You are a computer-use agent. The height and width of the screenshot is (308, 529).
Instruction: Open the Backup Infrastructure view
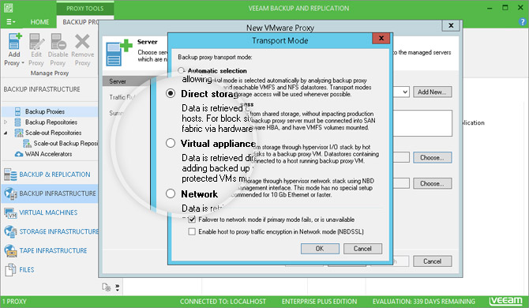[x=58, y=193]
